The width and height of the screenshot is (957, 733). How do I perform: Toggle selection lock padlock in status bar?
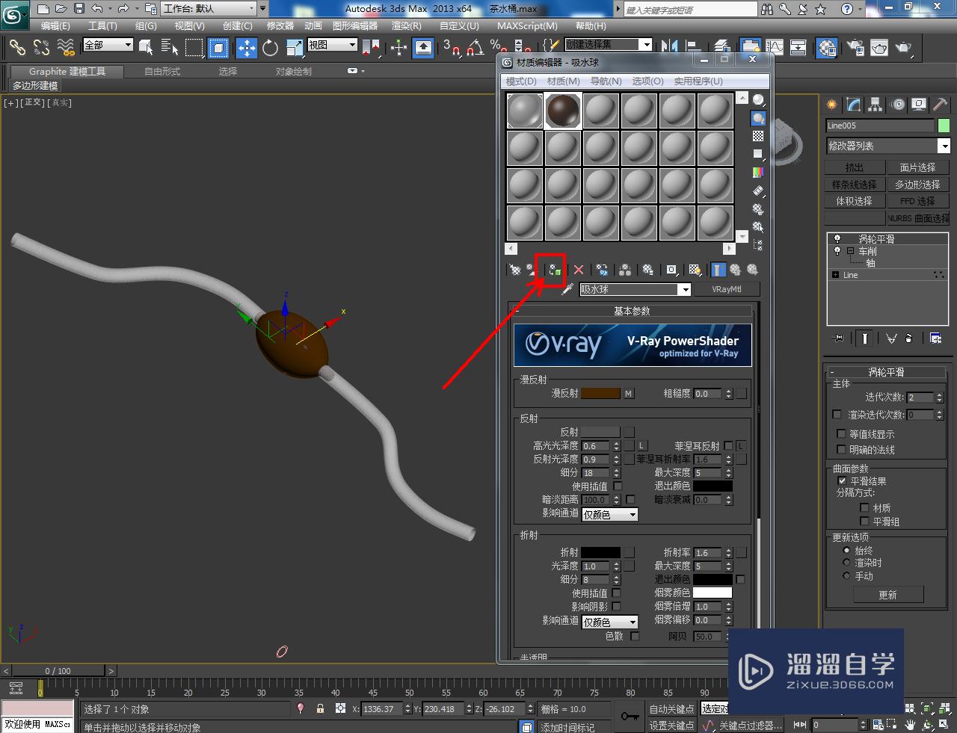coord(321,708)
